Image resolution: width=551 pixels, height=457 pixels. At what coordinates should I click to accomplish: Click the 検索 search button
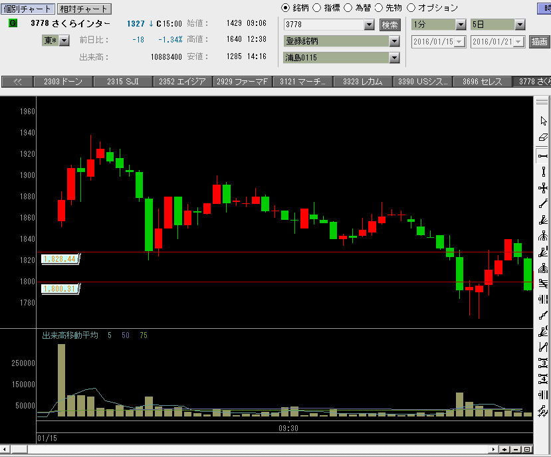[x=389, y=25]
